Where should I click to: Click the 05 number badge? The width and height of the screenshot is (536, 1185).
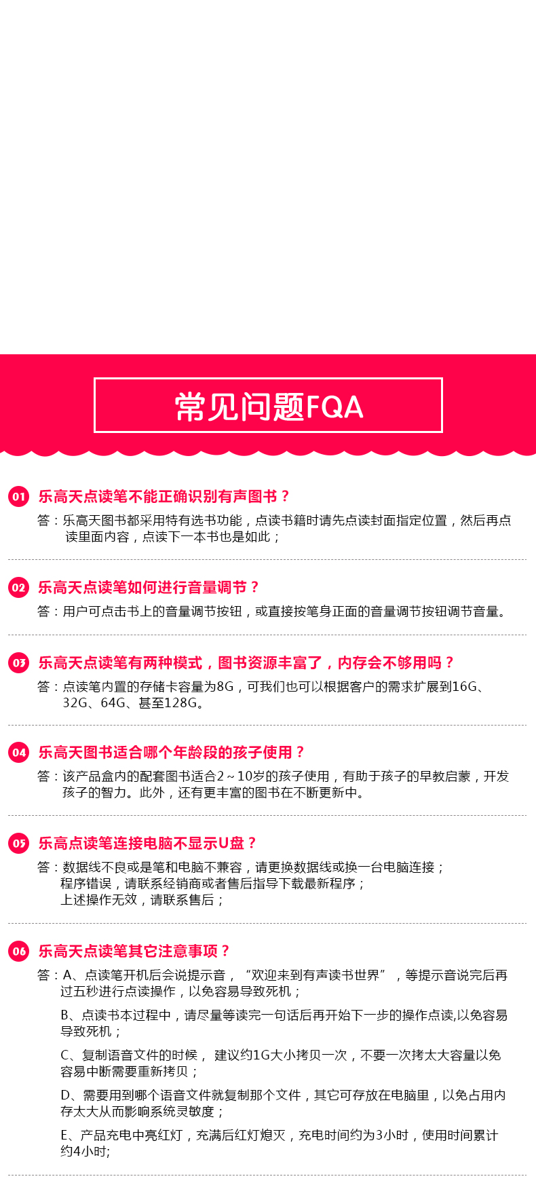pyautogui.click(x=18, y=843)
